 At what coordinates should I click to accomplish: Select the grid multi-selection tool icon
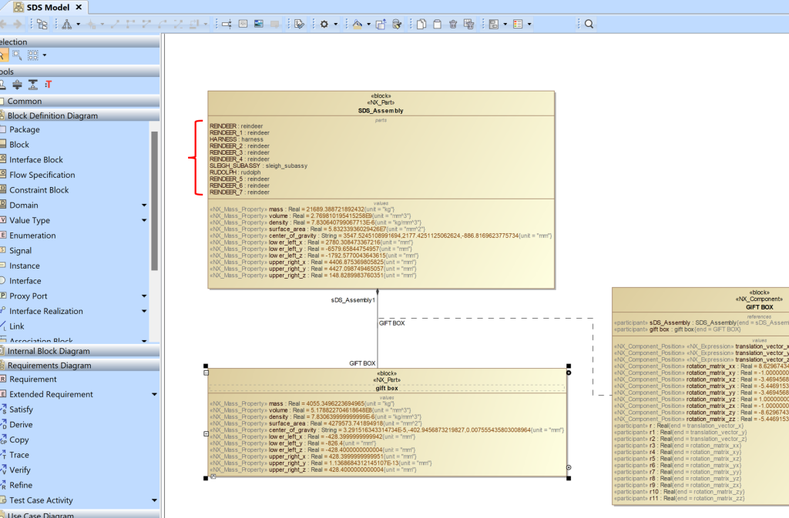pos(32,55)
